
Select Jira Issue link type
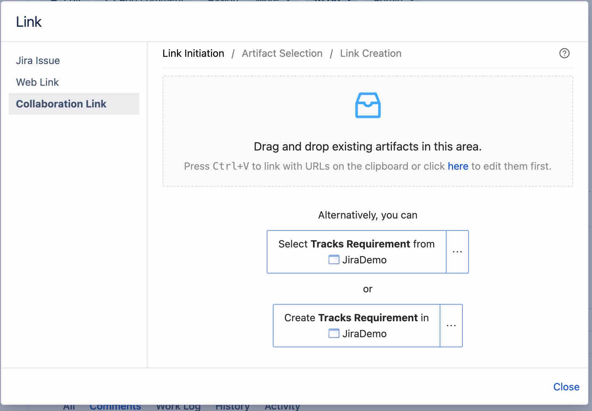[x=38, y=60]
